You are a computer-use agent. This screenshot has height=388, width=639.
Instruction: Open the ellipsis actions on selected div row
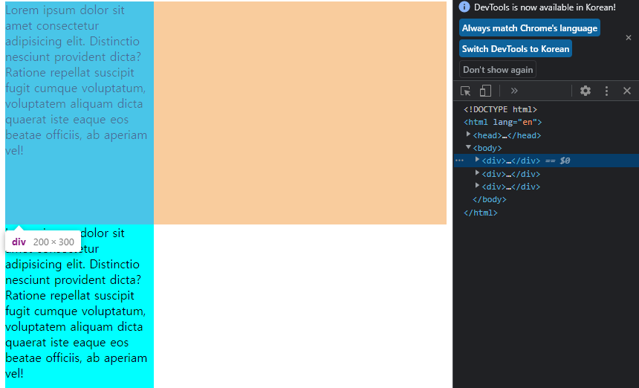pyautogui.click(x=460, y=161)
